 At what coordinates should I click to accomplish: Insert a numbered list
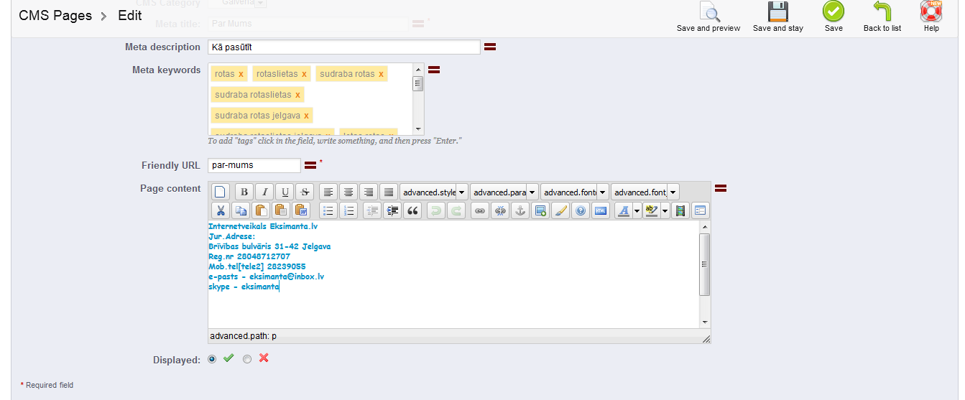point(348,210)
